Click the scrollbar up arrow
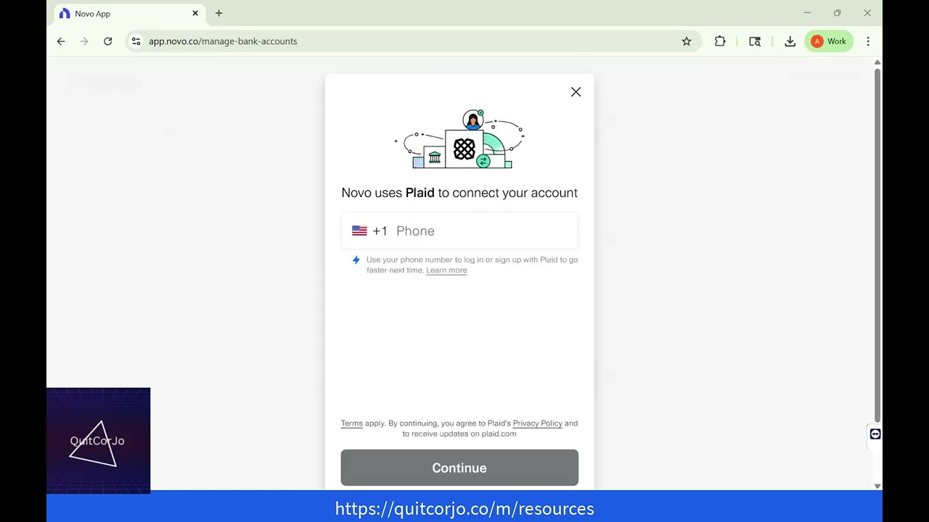929x522 pixels. pyautogui.click(x=877, y=63)
